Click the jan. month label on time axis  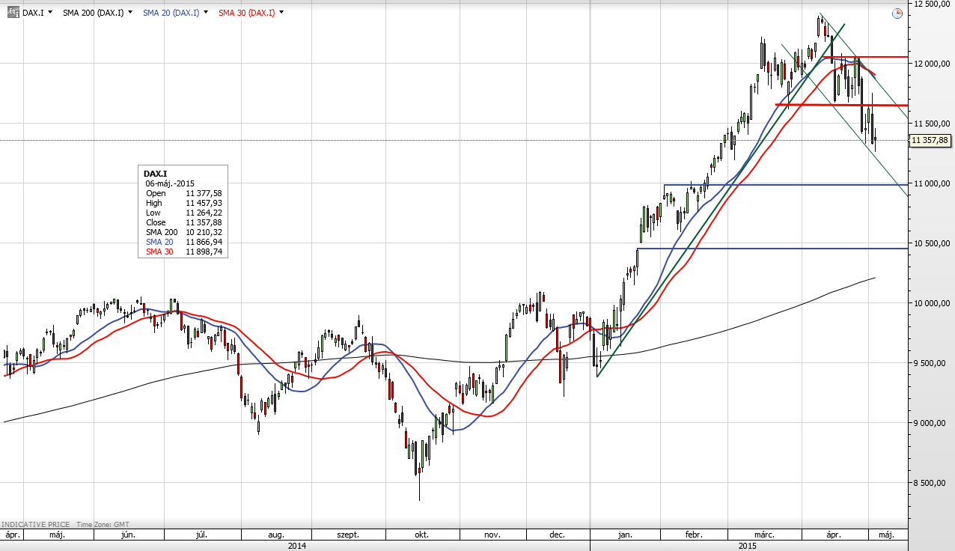tap(625, 535)
